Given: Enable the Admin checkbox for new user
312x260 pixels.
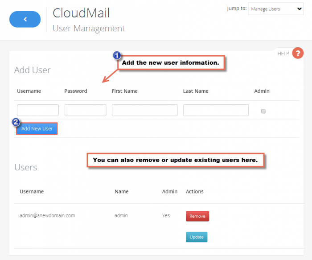Looking at the screenshot, I should tap(263, 111).
